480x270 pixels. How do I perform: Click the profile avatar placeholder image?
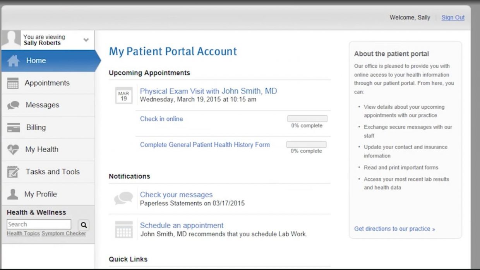pos(12,39)
